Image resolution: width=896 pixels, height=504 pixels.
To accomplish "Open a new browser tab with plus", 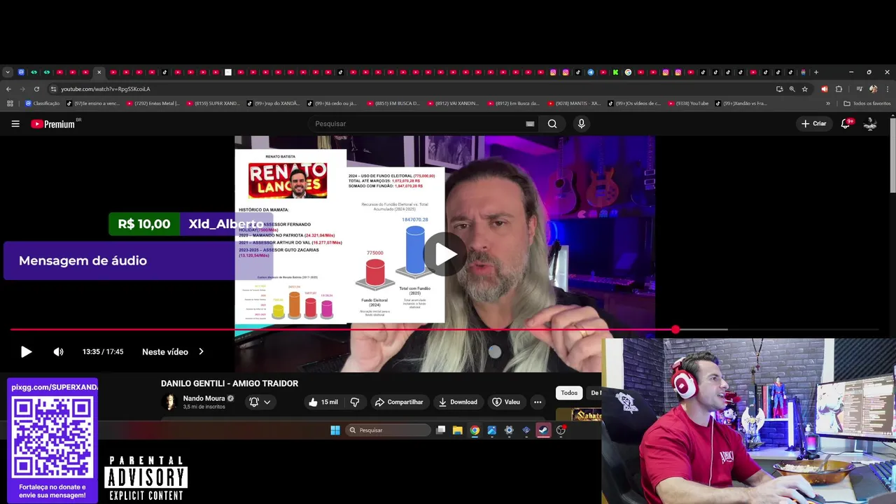I will (815, 72).
